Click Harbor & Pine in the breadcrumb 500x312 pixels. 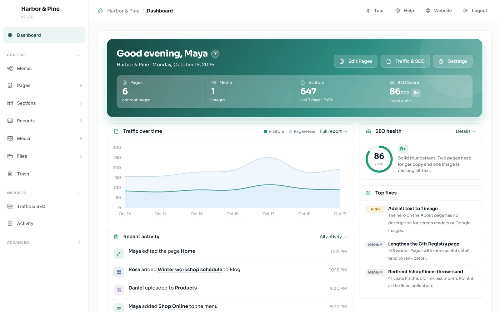pos(123,11)
